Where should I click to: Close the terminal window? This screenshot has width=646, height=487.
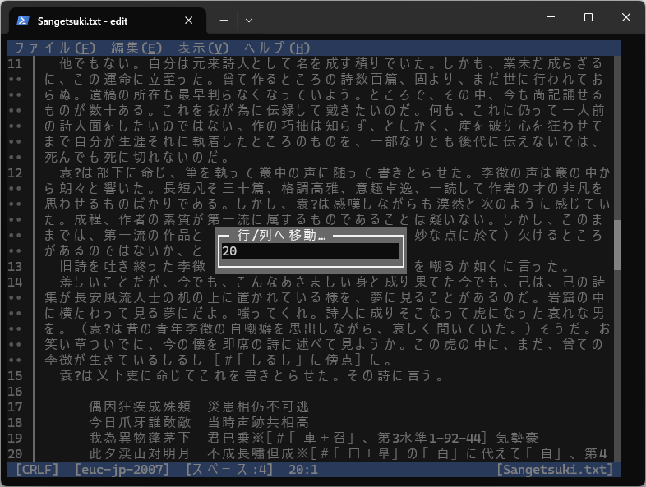tap(626, 17)
